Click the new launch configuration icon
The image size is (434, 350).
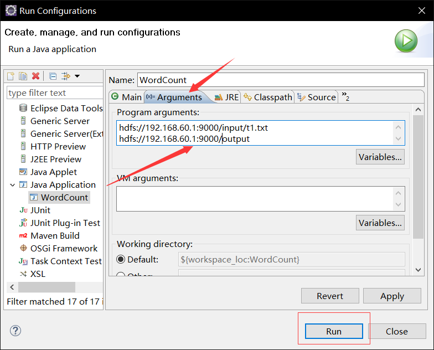11,76
